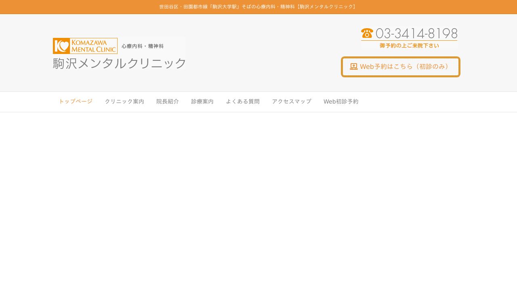Screen dimensions: 517x290
Task: View よくある質問 page
Action: (243, 101)
